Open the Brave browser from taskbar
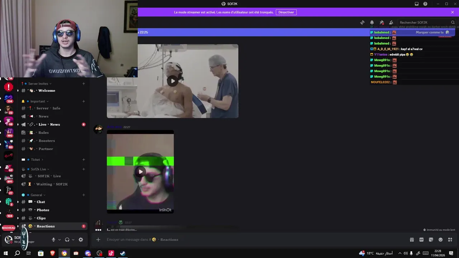The image size is (459, 258). [53, 253]
